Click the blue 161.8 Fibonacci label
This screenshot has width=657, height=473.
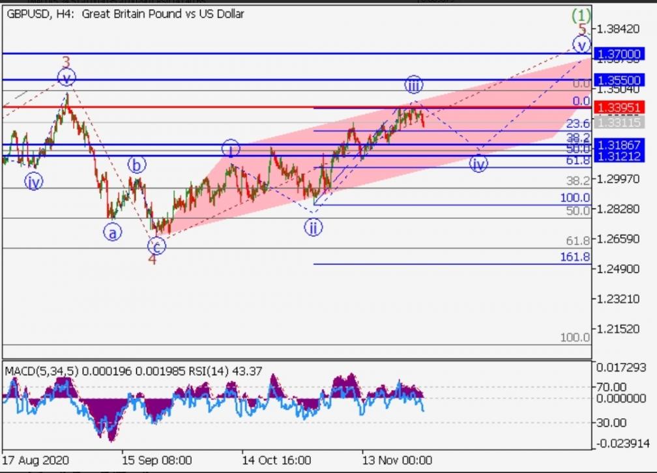click(x=575, y=257)
